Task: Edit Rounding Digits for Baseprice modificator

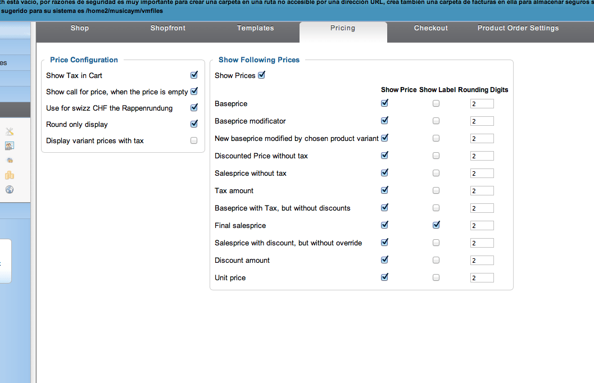Action: 482,121
